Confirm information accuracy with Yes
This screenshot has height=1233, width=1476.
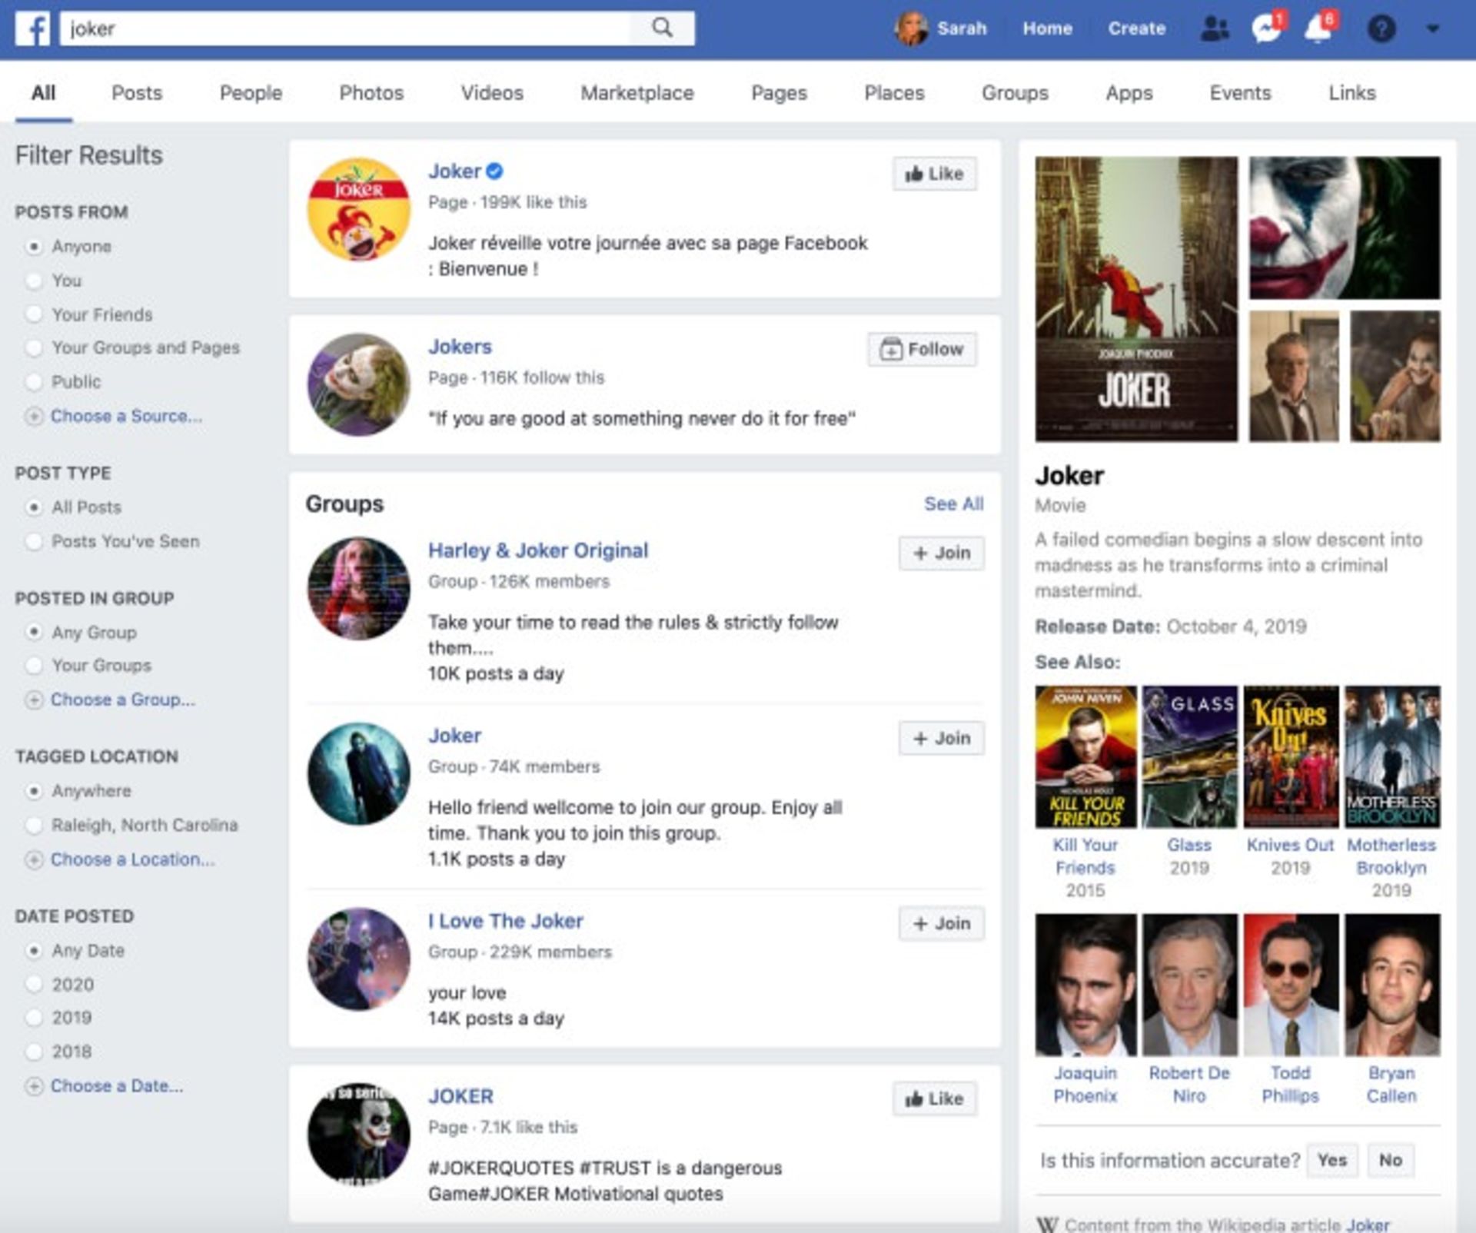(1332, 1161)
